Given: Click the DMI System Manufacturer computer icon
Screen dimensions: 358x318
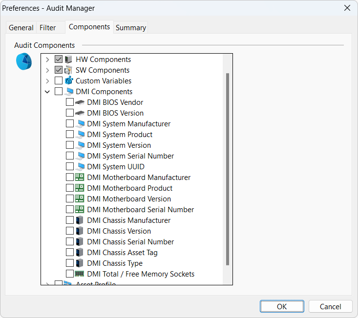Looking at the screenshot, I should pyautogui.click(x=80, y=124).
